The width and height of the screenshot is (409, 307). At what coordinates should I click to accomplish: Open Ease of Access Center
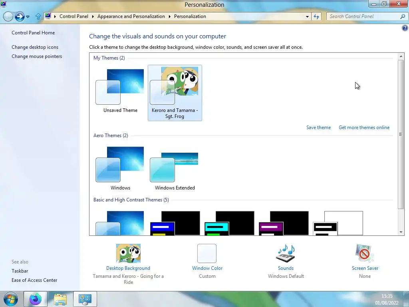click(34, 280)
